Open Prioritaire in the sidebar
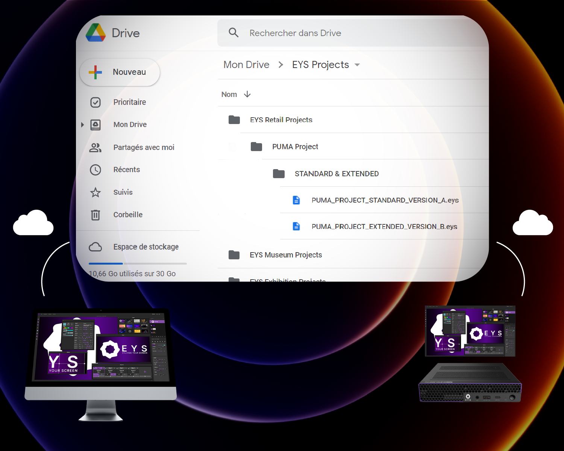Screen dimensions: 564x451 click(129, 102)
